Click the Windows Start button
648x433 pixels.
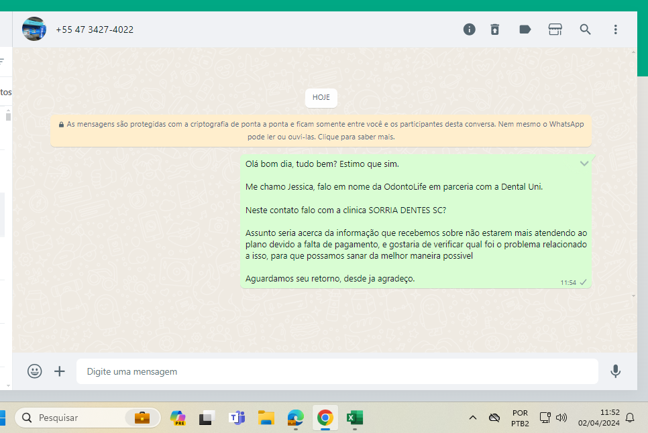pos(3,418)
